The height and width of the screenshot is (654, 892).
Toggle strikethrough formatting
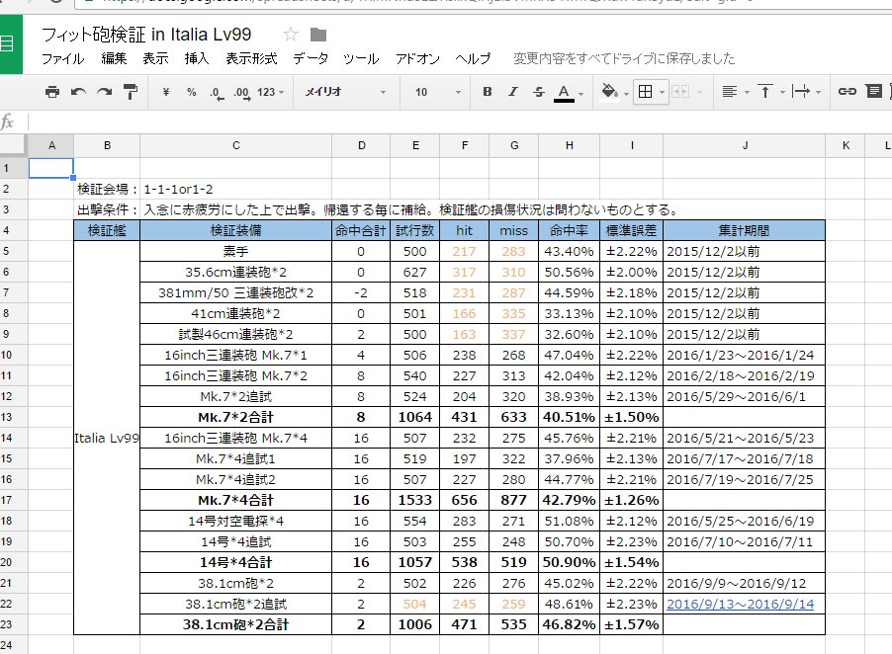point(539,92)
